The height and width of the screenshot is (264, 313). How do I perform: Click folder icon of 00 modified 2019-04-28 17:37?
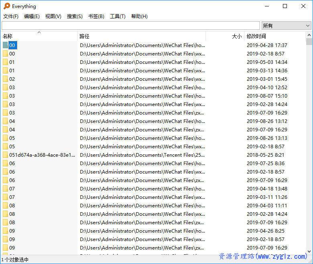pos(5,45)
